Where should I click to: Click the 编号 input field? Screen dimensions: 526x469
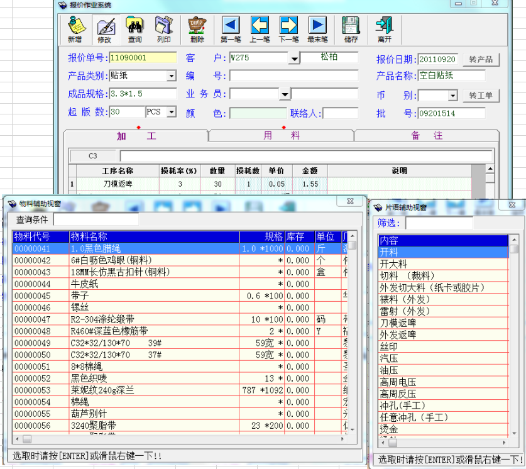(293, 75)
